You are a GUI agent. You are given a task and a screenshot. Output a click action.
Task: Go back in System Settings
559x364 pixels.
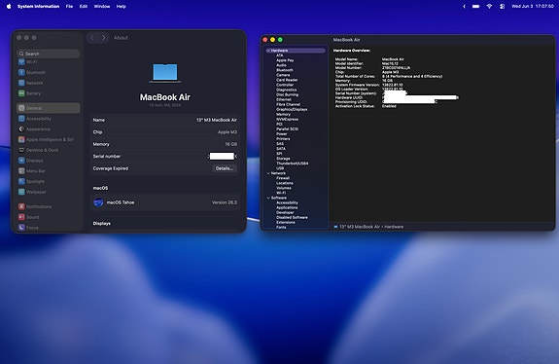coord(92,38)
